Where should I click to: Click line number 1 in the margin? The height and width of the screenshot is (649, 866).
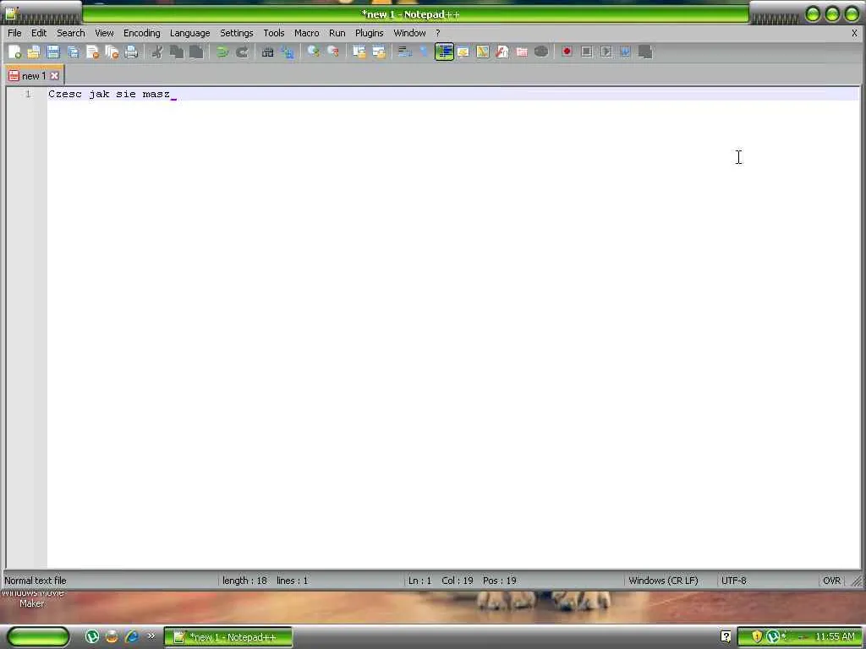(28, 94)
